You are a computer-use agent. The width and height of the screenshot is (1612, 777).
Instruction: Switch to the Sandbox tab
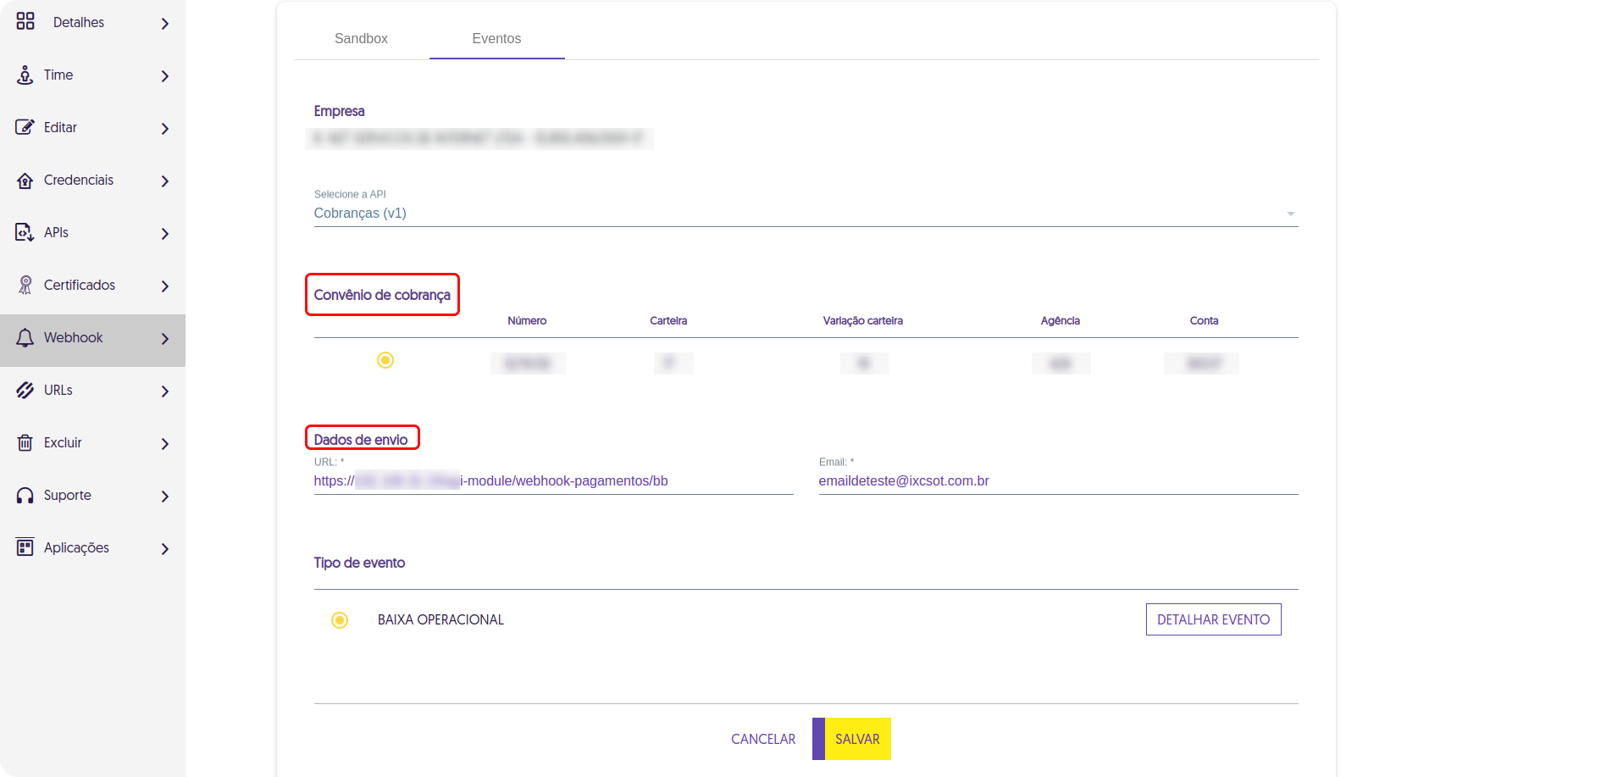361,39
